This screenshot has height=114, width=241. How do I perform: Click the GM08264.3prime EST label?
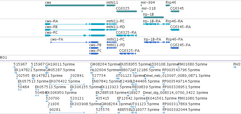pyautogui.click(x=116, y=104)
